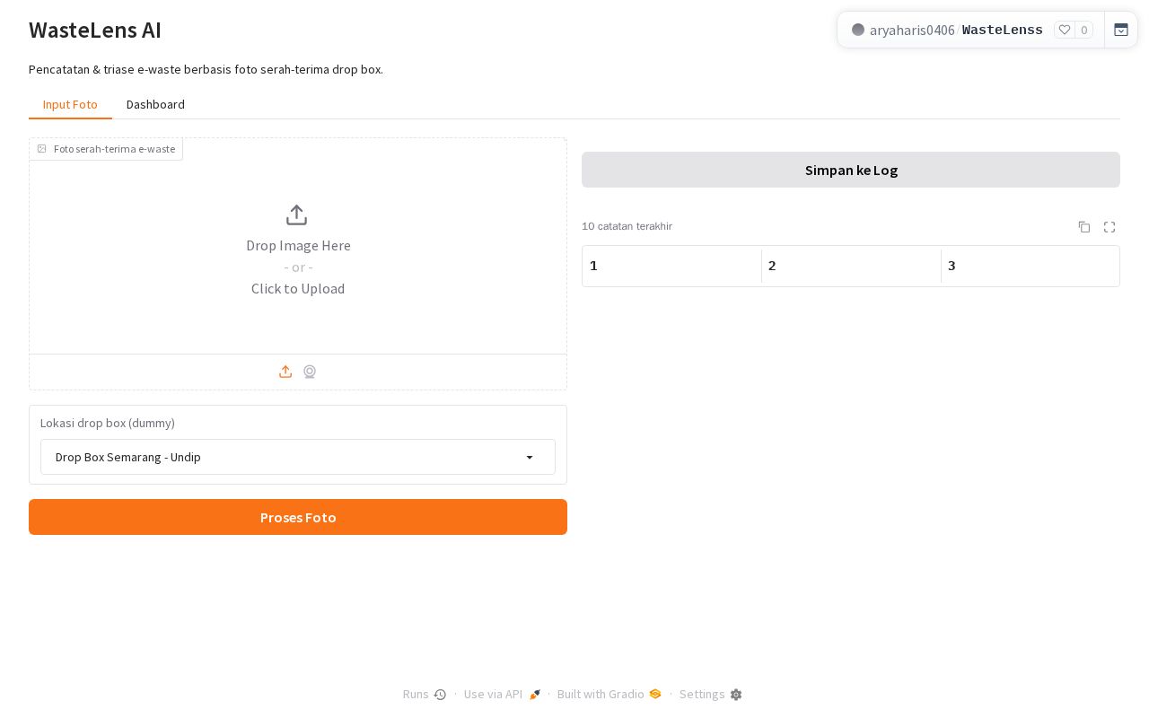1149x718 pixels.
Task: Switch to the Input Foto tab
Action: click(70, 105)
